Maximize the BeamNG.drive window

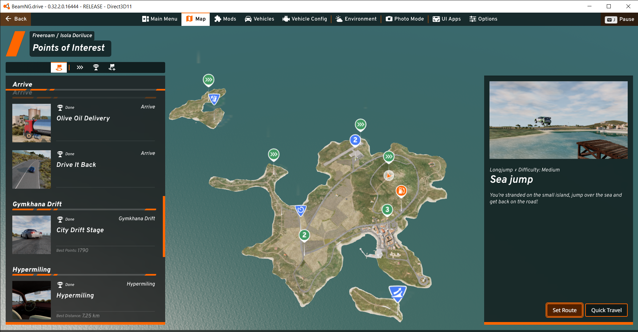(x=609, y=6)
